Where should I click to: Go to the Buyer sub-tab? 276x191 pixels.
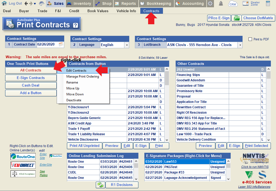point(24,11)
